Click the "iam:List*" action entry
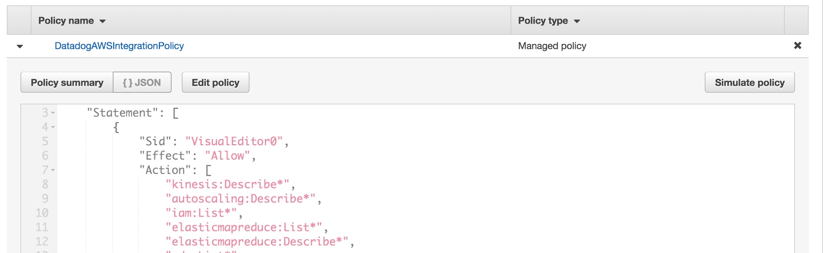This screenshot has height=253, width=823. click(201, 213)
